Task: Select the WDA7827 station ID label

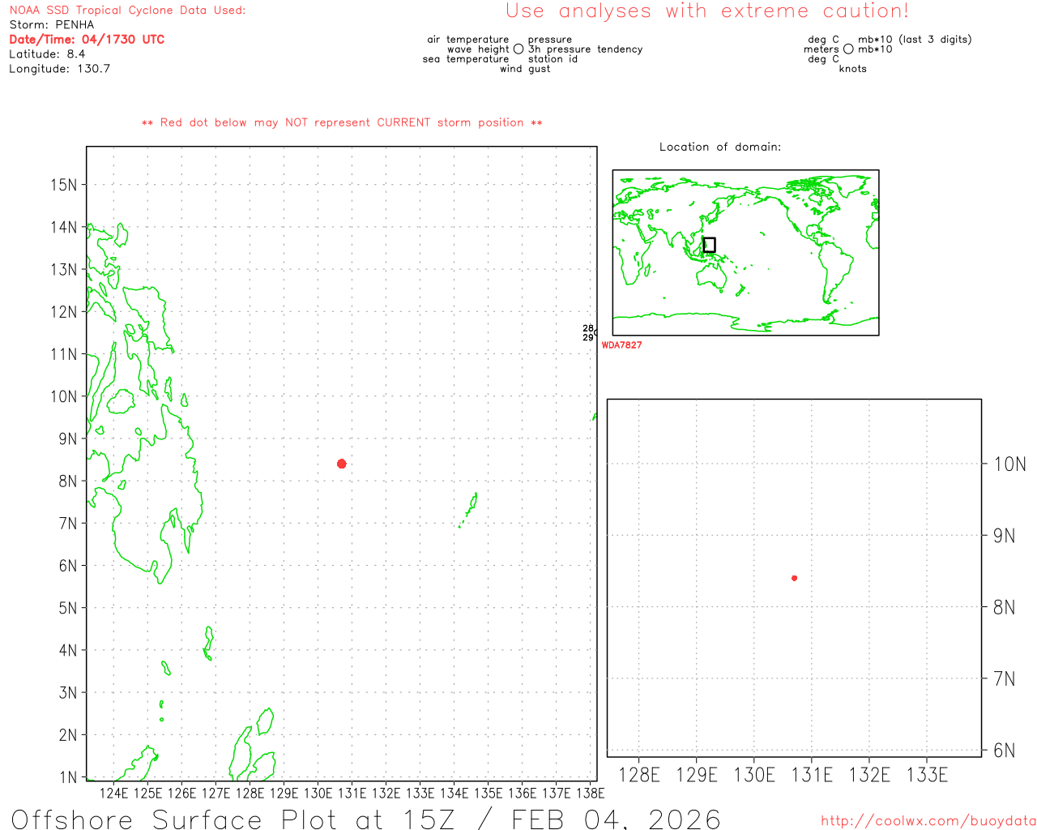Action: point(621,345)
